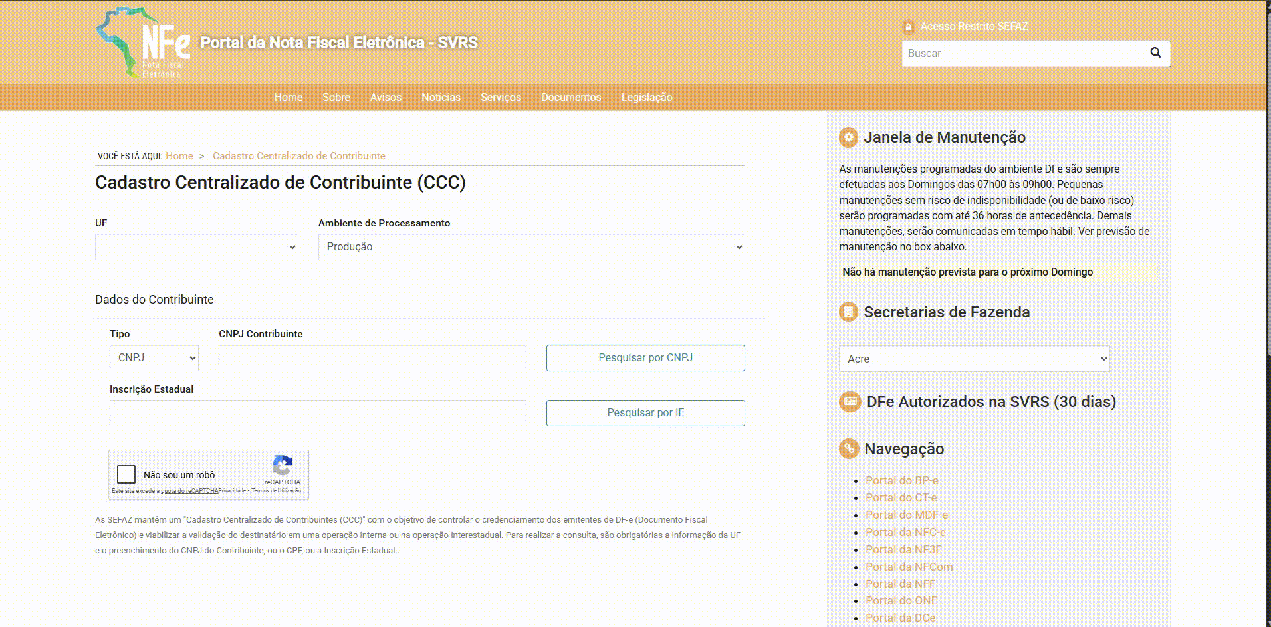Click the Secretarias de Fazenda icon
1271x627 pixels.
click(x=848, y=312)
